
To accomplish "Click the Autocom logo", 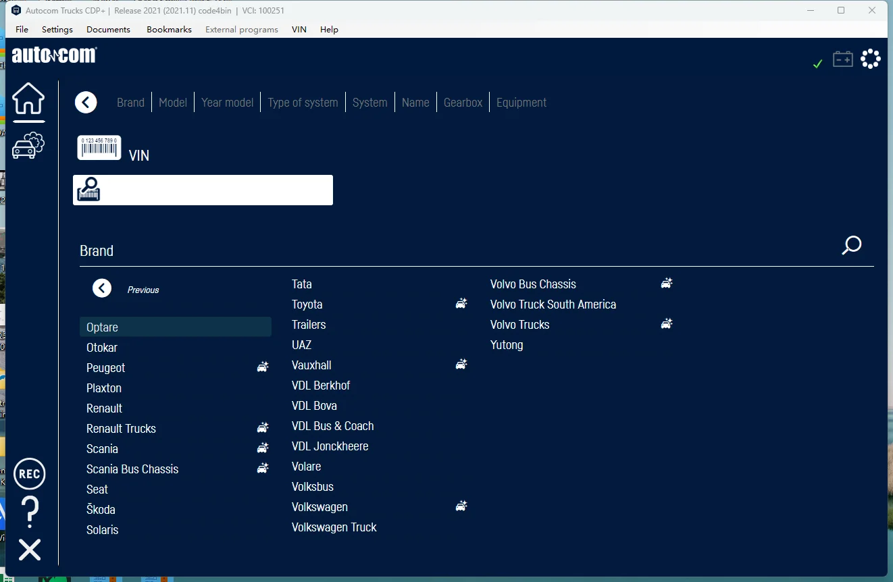I will [55, 55].
